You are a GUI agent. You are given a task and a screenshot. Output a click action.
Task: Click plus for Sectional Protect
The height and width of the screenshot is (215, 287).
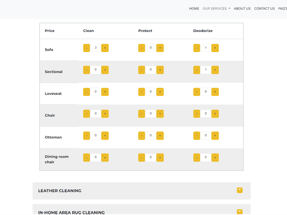click(160, 70)
